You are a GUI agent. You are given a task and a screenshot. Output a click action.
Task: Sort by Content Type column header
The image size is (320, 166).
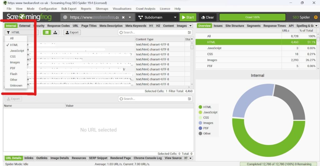(x=160, y=39)
